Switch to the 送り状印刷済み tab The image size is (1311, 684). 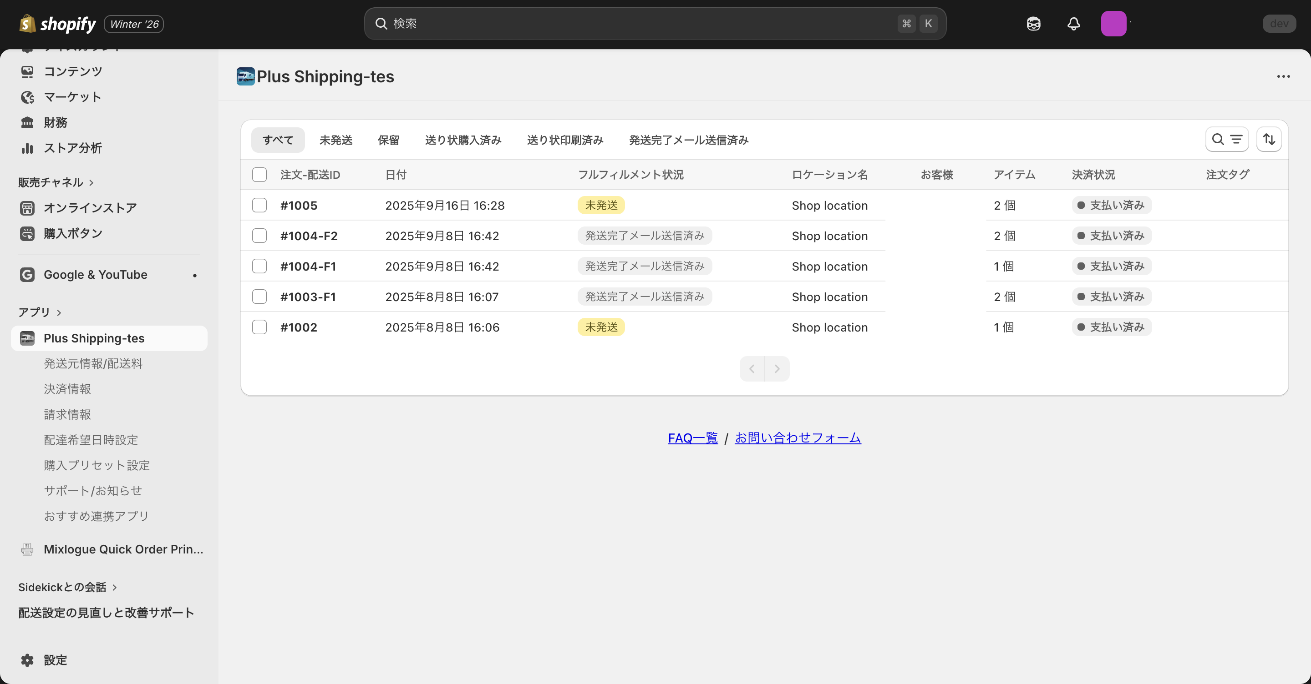point(564,140)
